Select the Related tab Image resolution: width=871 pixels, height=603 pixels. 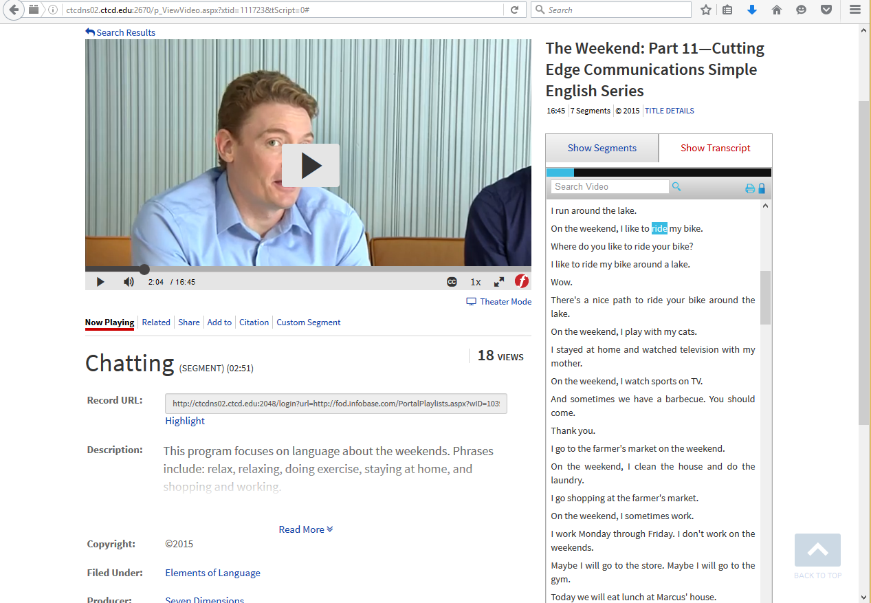[156, 322]
